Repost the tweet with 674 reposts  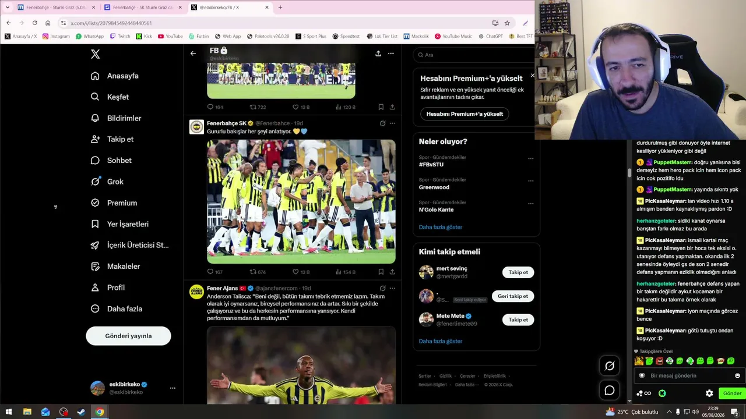click(258, 272)
